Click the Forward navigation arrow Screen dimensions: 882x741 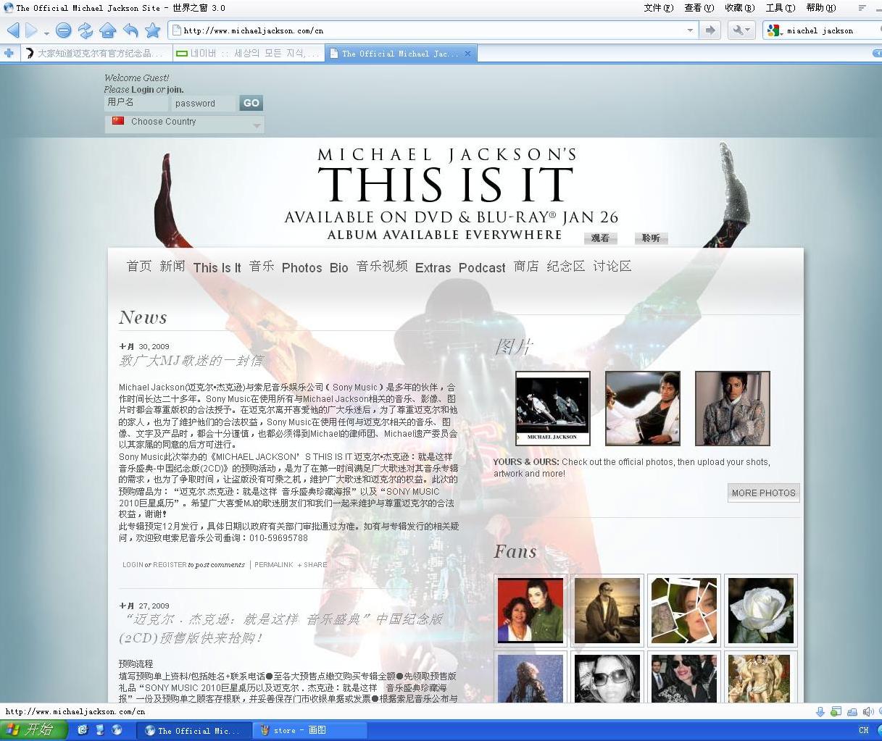30,30
